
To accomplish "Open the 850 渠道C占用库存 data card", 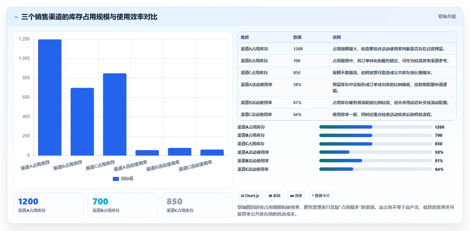I will (x=197, y=205).
